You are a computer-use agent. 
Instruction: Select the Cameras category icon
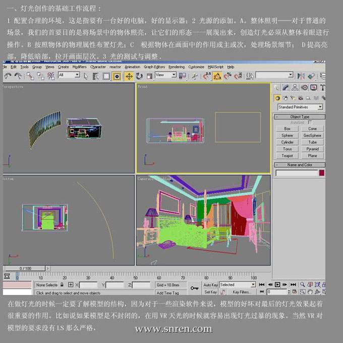pos(301,98)
